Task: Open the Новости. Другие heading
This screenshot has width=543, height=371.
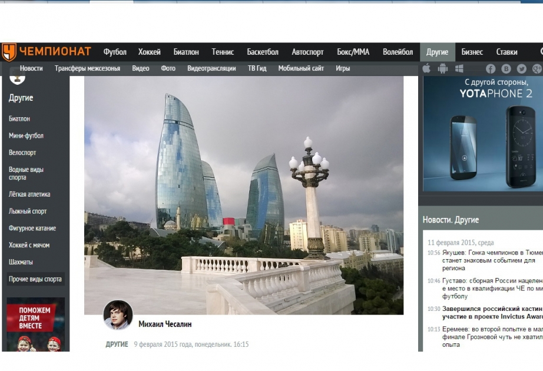Action: pyautogui.click(x=451, y=220)
